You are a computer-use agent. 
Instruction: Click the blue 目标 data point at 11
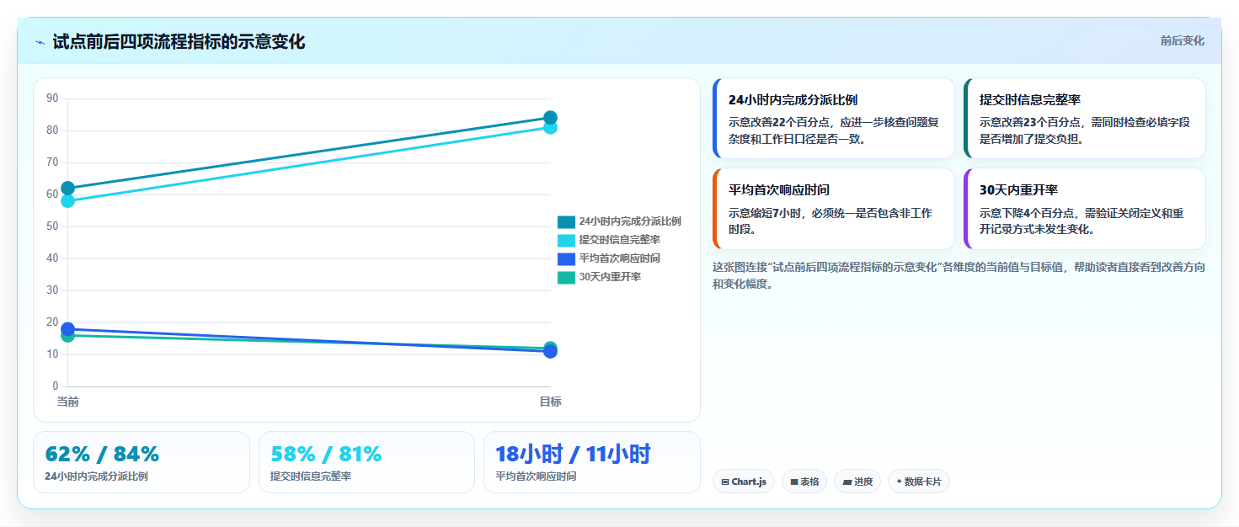(x=550, y=351)
